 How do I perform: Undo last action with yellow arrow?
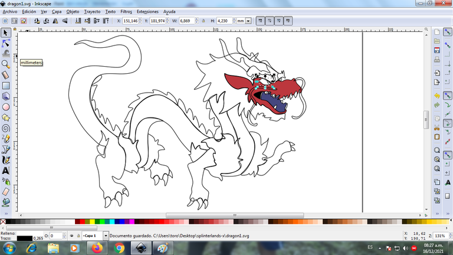point(437,96)
